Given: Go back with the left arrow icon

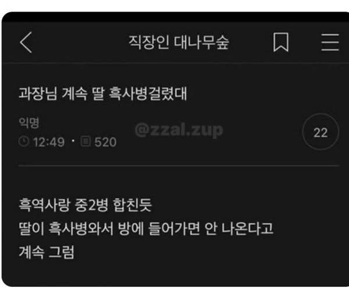Looking at the screenshot, I should click(x=26, y=42).
